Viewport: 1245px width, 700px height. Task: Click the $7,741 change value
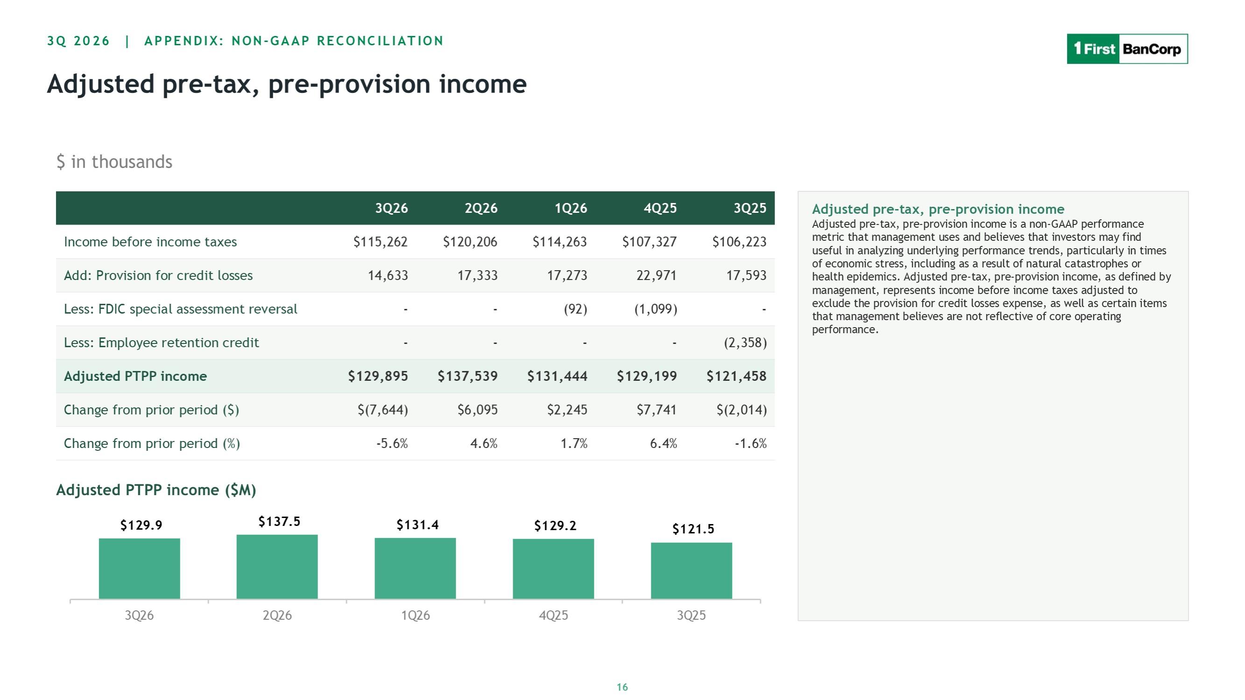(x=656, y=410)
